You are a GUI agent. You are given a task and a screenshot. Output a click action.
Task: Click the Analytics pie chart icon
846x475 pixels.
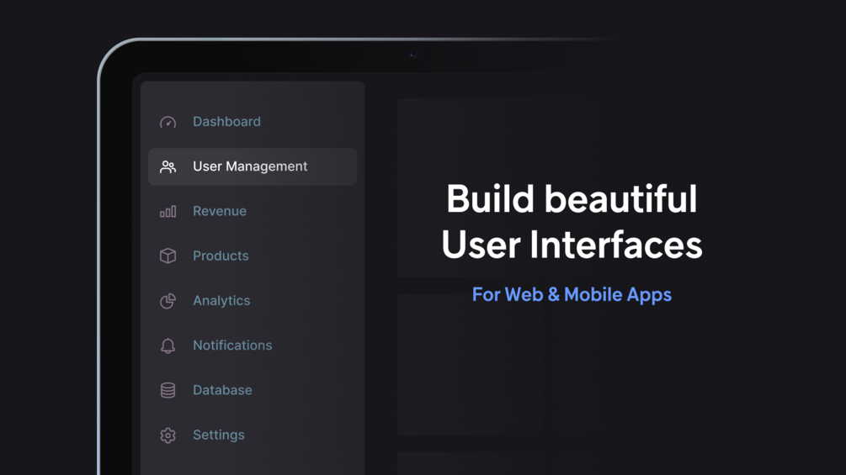168,300
